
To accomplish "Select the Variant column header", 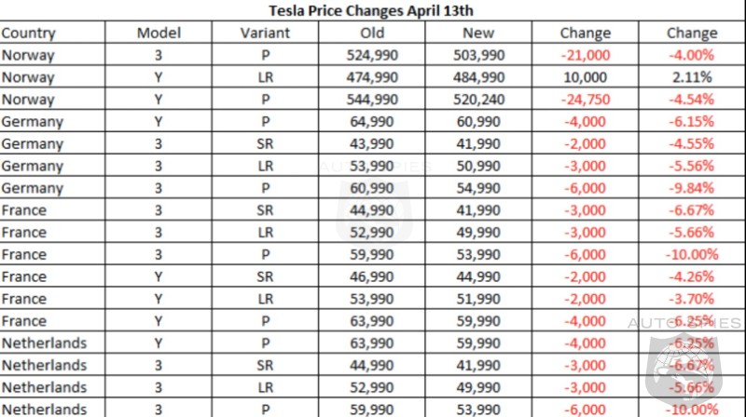I will tap(265, 33).
